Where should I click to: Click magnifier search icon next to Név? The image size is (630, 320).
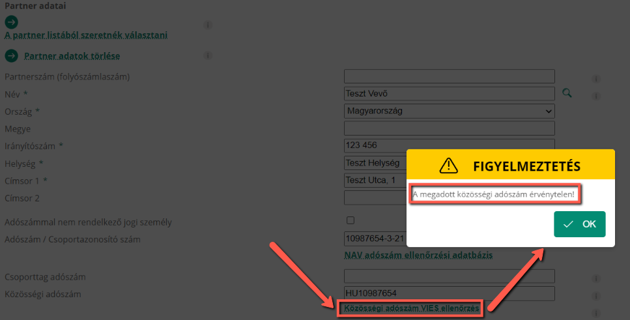[567, 93]
